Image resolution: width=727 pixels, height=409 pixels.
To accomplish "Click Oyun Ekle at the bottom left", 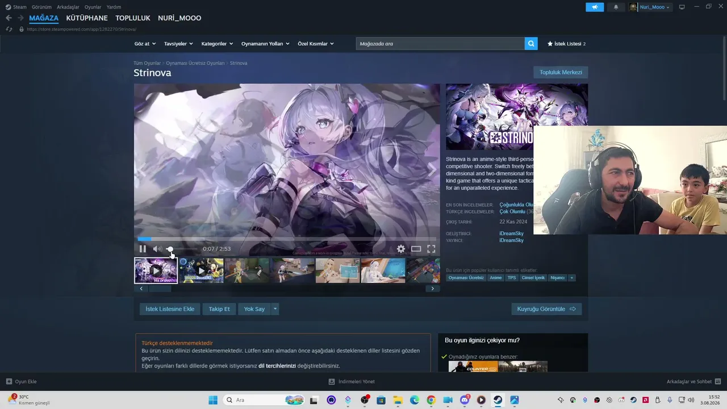I will point(22,382).
